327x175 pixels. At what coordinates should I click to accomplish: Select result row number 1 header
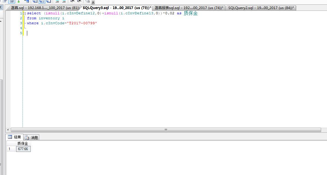(x=11, y=149)
